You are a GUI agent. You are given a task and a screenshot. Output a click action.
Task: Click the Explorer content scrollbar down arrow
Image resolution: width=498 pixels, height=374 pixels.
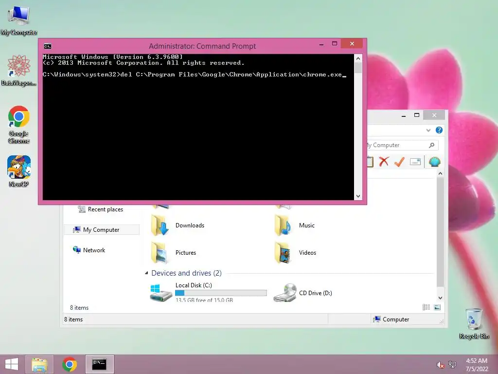pyautogui.click(x=440, y=298)
